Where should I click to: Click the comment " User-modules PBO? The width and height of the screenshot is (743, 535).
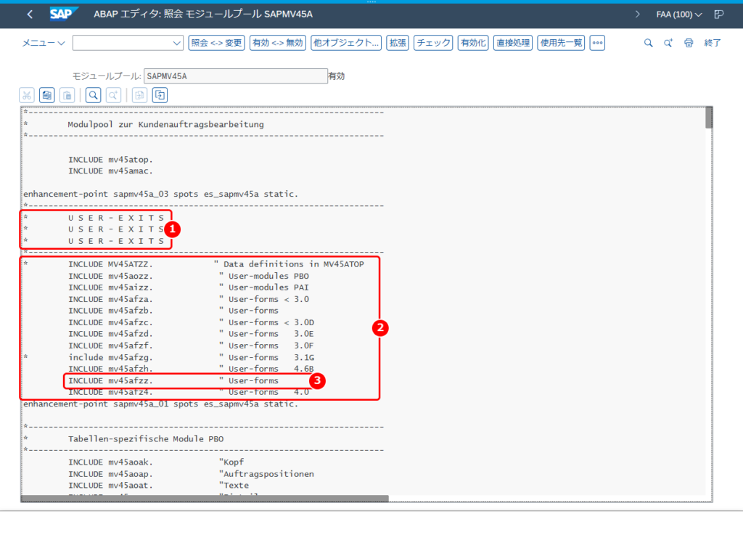pos(264,277)
